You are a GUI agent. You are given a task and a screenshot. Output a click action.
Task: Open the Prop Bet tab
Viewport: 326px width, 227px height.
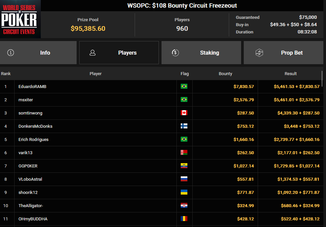pyautogui.click(x=283, y=53)
